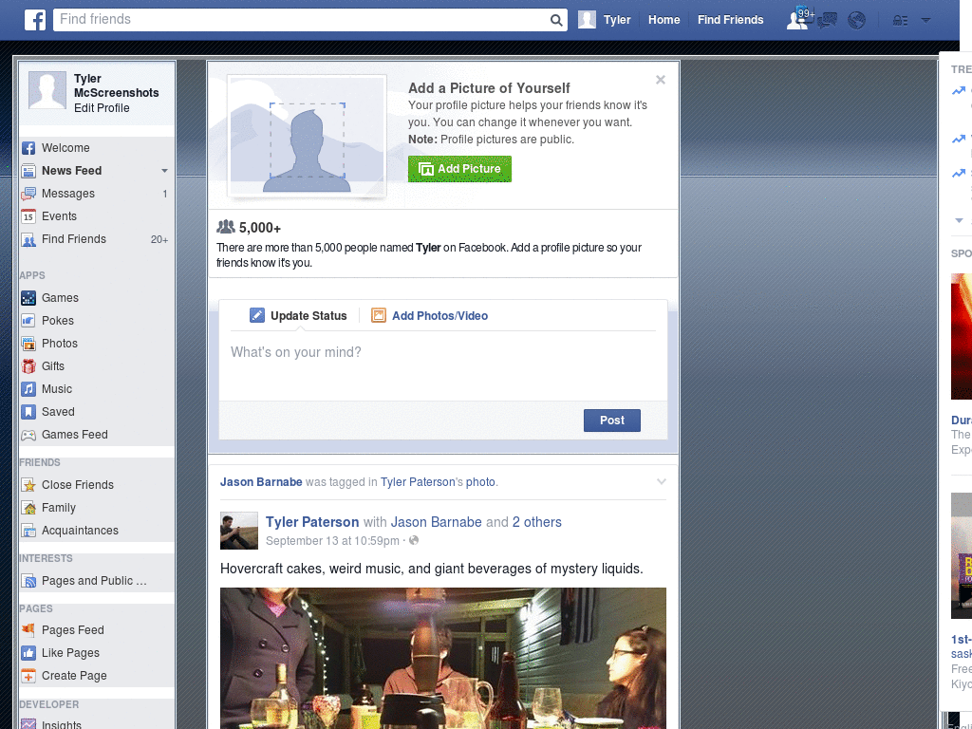Click the What's on your mind box

(x=443, y=365)
